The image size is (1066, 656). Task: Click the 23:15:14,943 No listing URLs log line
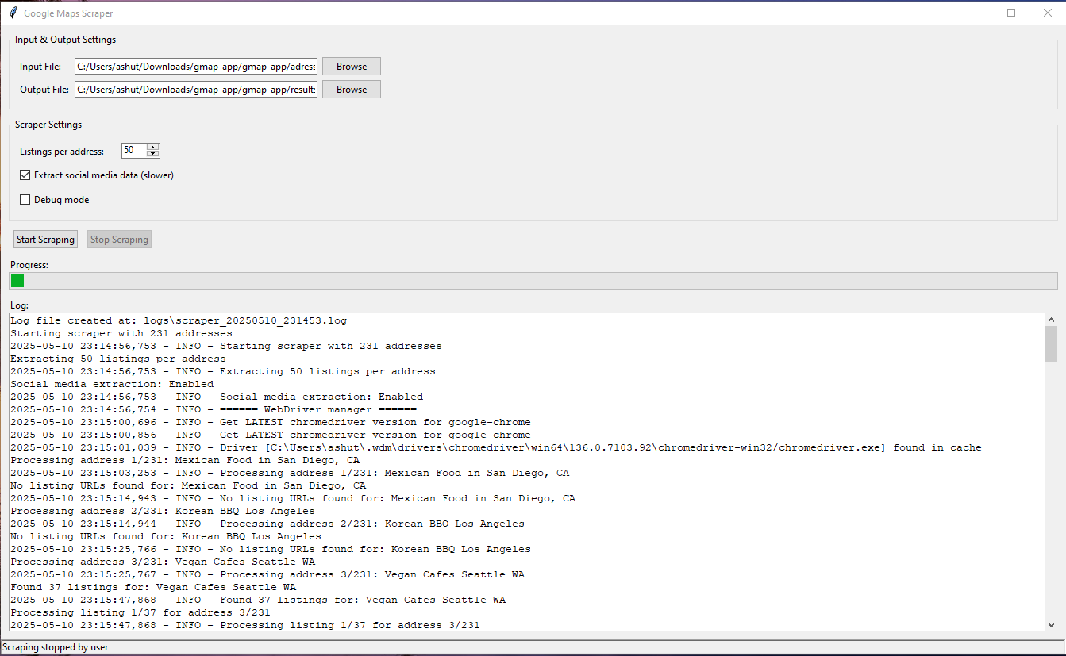(x=293, y=498)
